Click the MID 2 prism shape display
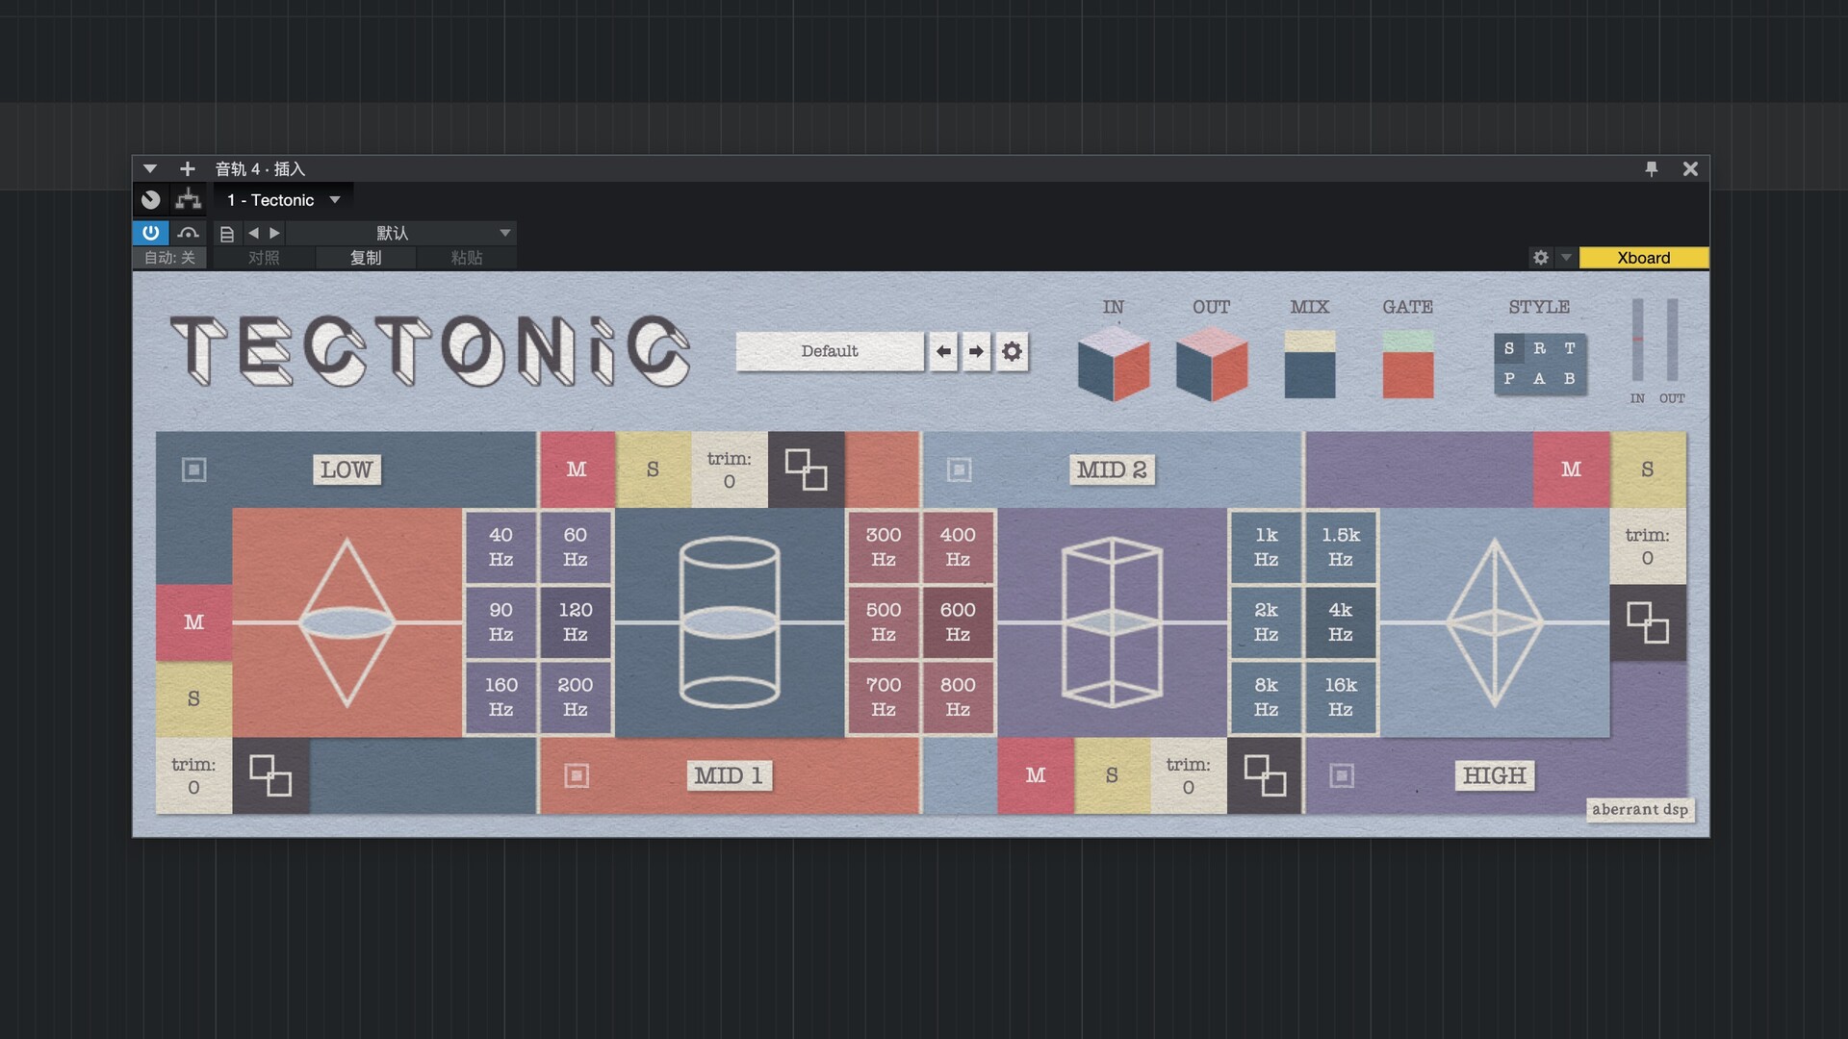The width and height of the screenshot is (1848, 1039). point(1112,622)
